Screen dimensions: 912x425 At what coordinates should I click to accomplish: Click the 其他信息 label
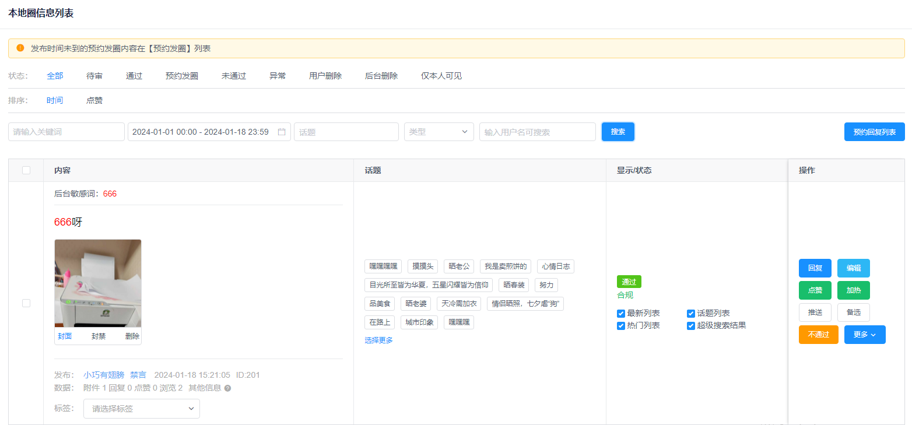coord(205,388)
